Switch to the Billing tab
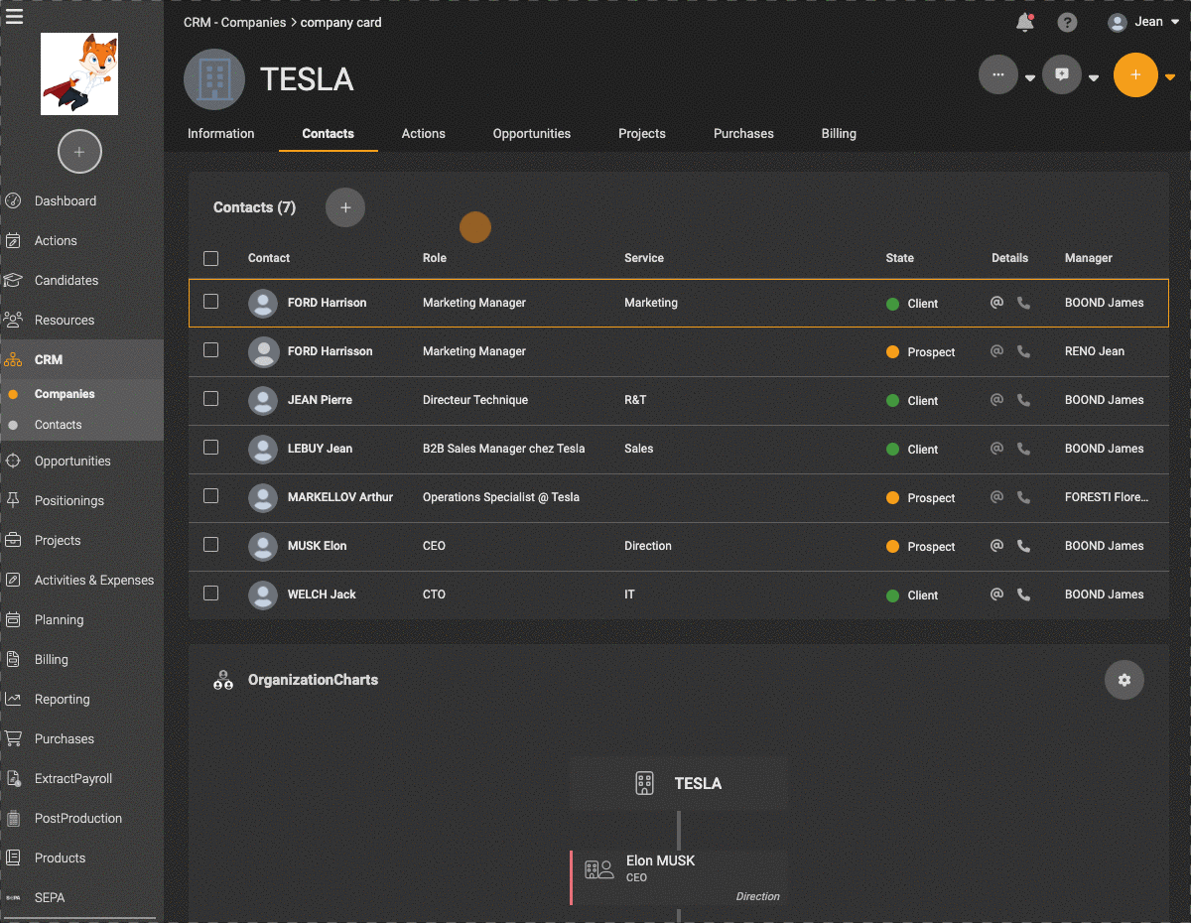This screenshot has width=1191, height=923. click(x=839, y=133)
